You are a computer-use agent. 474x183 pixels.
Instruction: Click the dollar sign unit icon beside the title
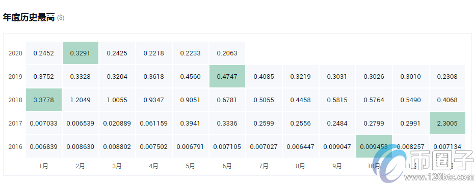tap(61, 18)
